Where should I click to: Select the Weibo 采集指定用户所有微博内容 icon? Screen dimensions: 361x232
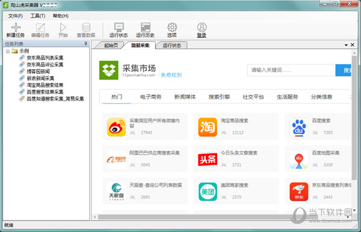point(116,127)
